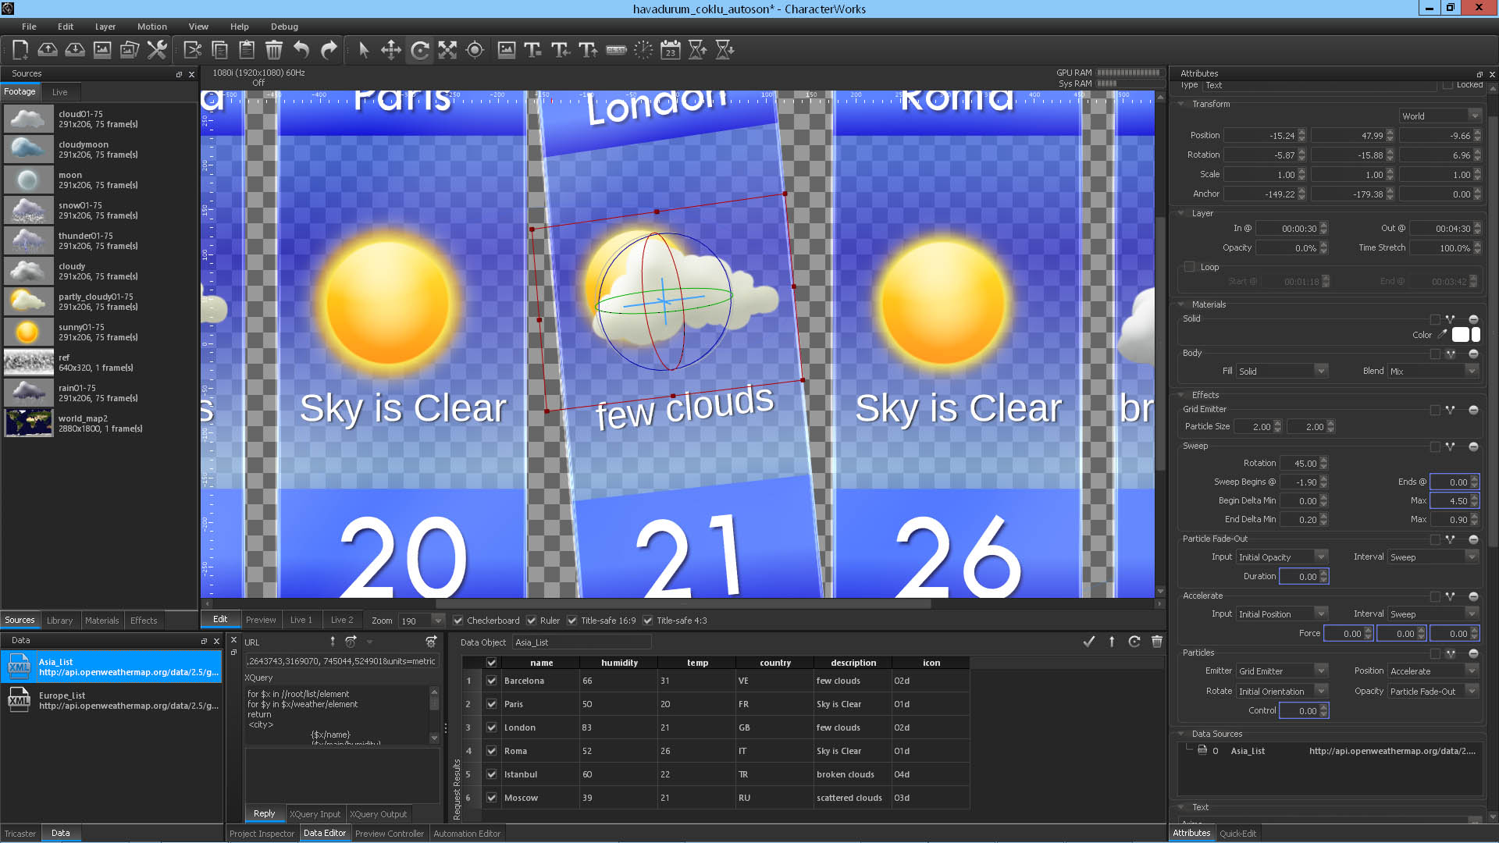The width and height of the screenshot is (1499, 843).
Task: Uncheck the Istanbul row checkbox
Action: [491, 774]
